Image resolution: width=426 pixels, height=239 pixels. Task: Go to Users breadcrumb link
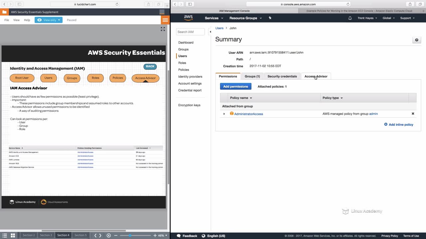coord(219,28)
